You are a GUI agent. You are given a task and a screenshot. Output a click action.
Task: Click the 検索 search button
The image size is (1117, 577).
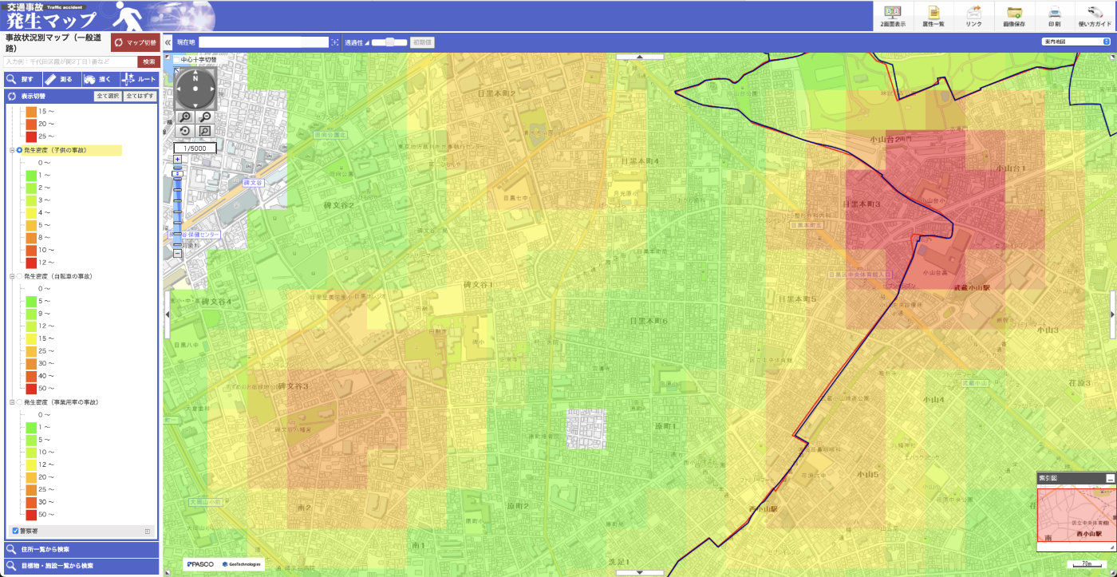pyautogui.click(x=148, y=61)
